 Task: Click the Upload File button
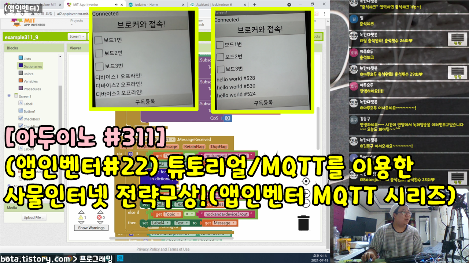pyautogui.click(x=34, y=217)
